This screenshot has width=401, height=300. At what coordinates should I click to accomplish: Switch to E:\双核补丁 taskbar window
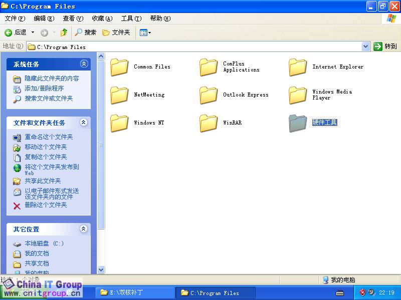point(134,292)
